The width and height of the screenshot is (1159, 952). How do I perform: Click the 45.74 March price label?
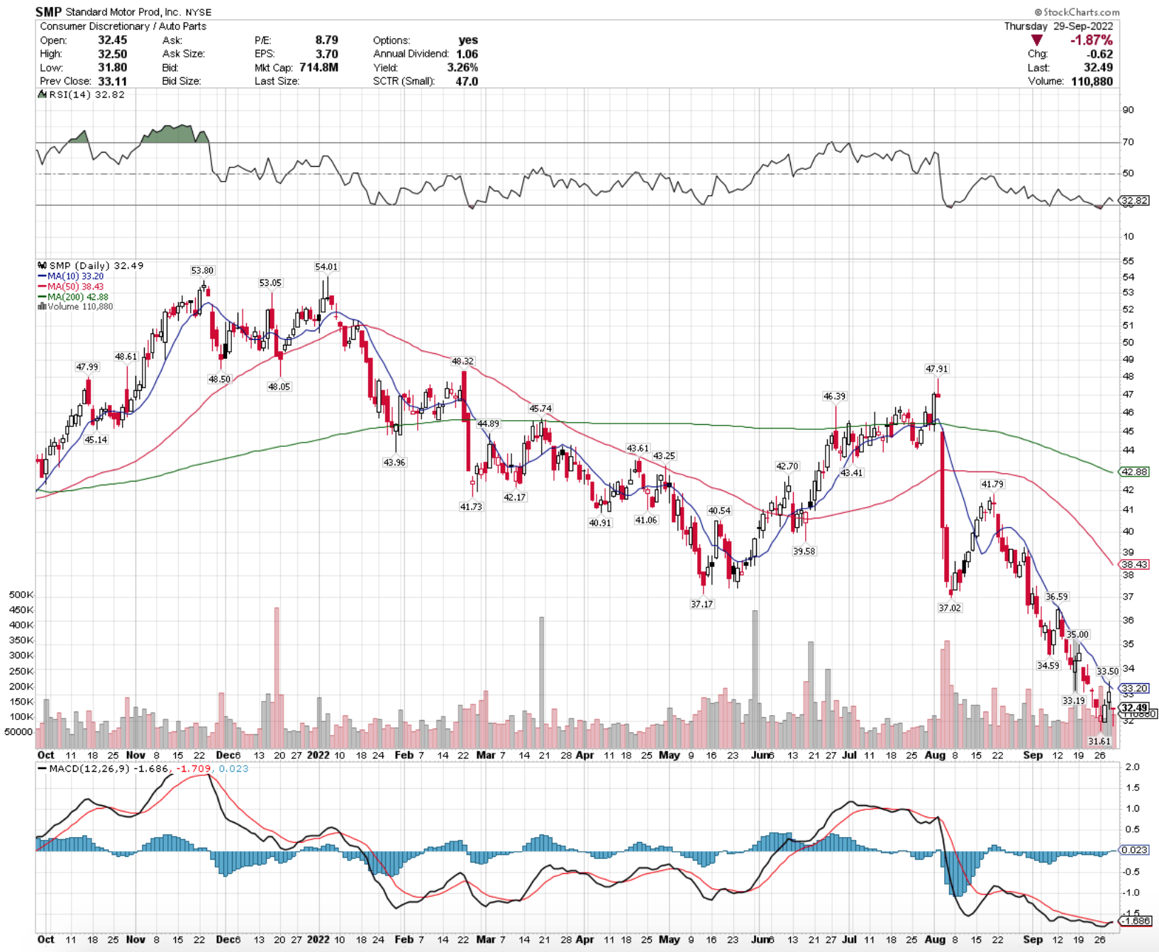coord(540,408)
